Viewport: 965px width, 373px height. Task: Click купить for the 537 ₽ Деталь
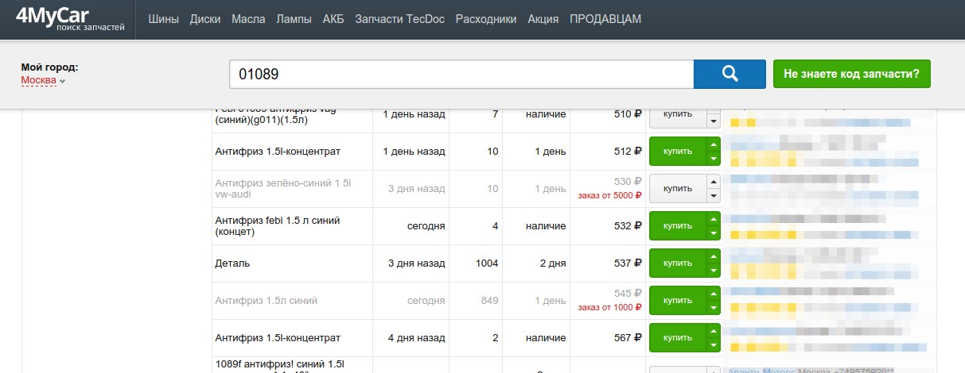tap(678, 263)
